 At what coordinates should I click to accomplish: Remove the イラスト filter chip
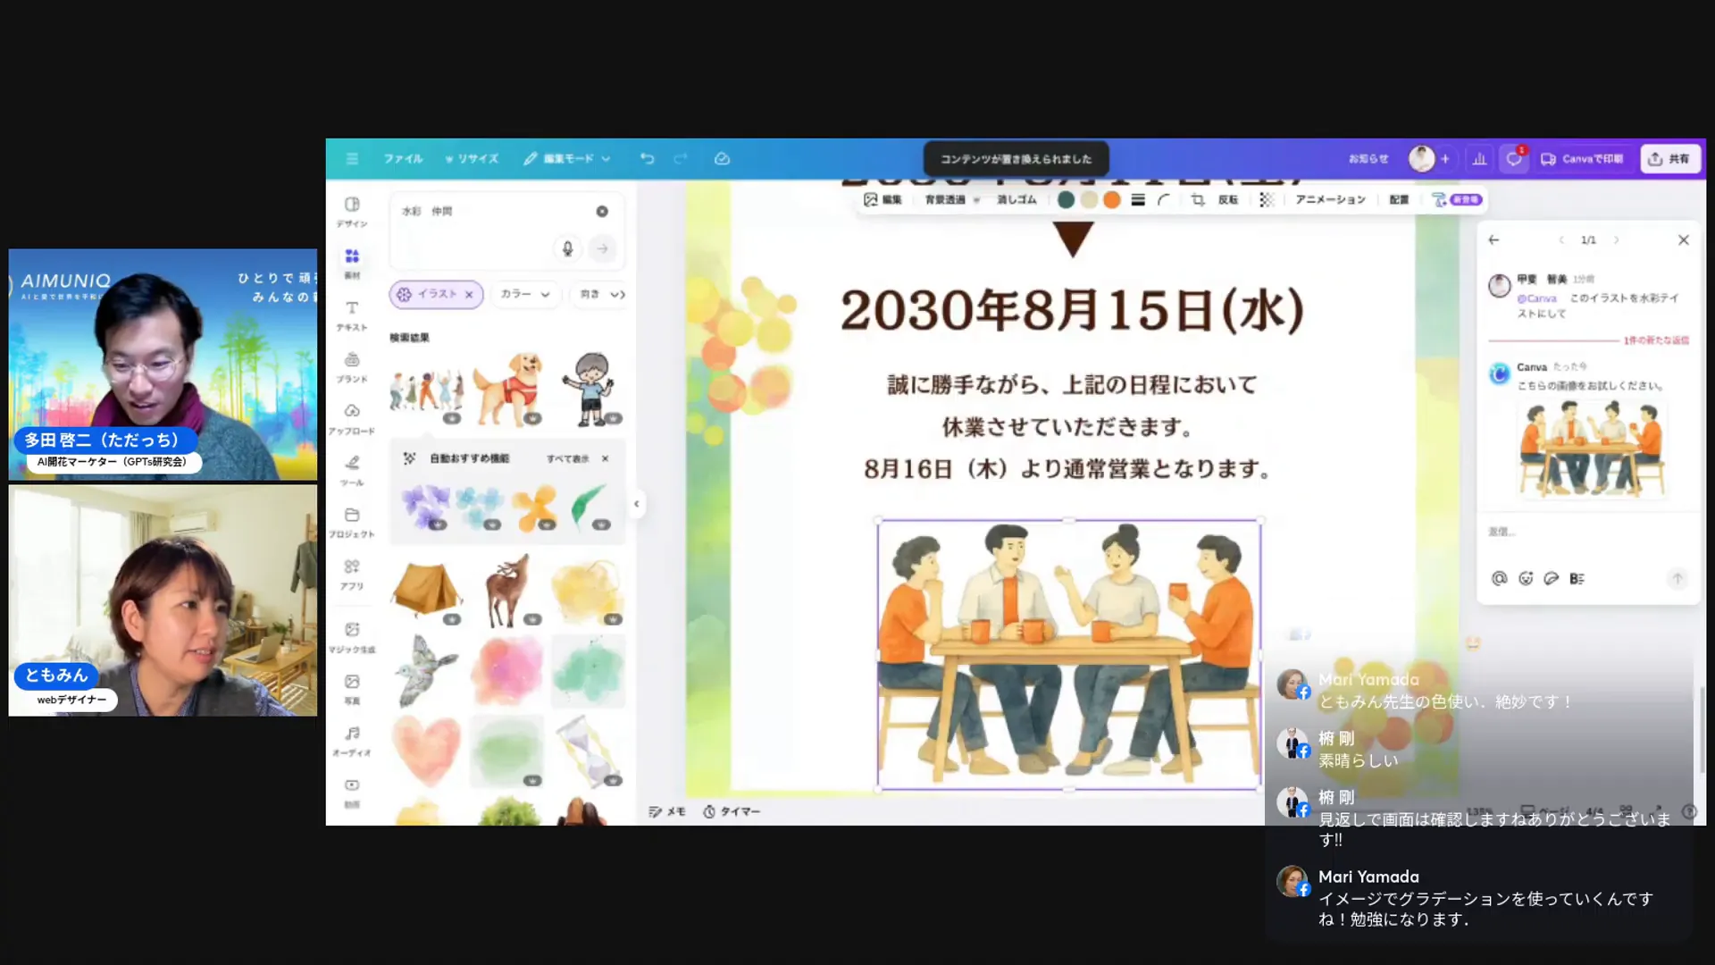point(469,294)
